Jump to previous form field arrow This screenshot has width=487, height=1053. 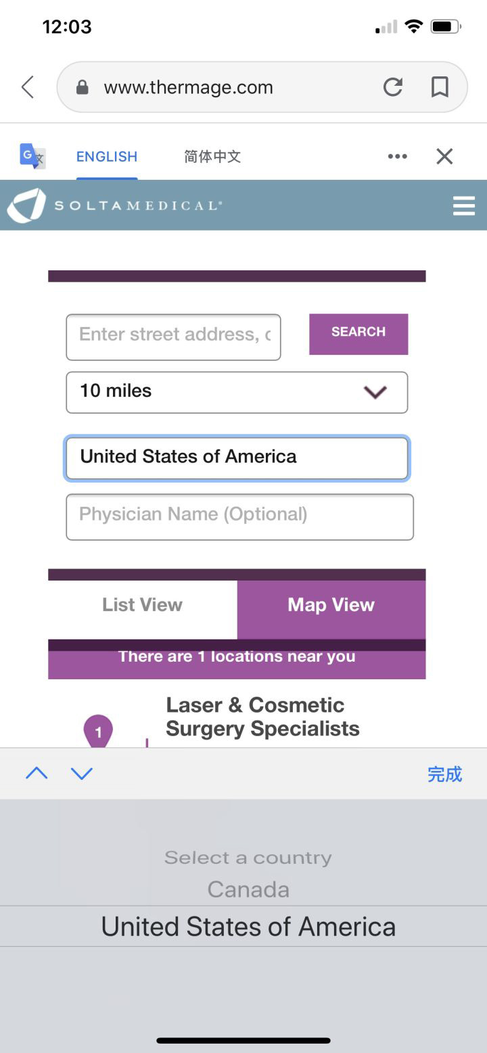[x=37, y=774]
